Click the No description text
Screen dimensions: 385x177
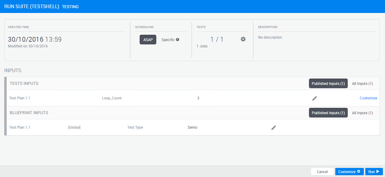click(270, 37)
